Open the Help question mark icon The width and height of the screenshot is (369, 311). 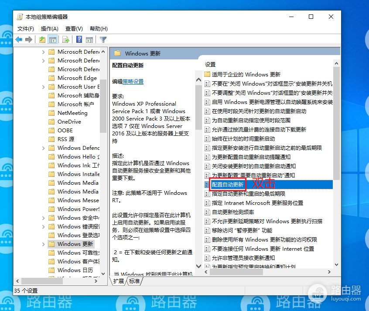pos(79,40)
